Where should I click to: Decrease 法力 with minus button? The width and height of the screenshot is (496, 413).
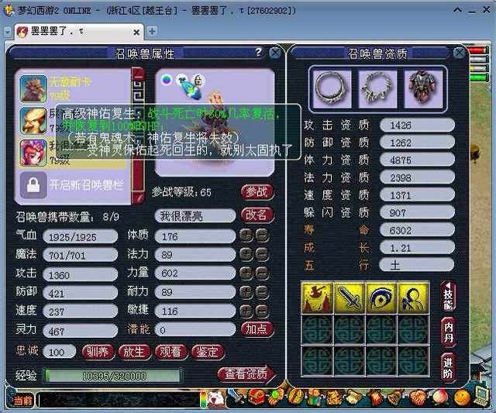click(x=262, y=254)
